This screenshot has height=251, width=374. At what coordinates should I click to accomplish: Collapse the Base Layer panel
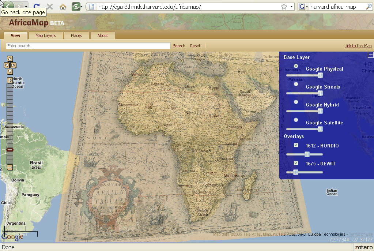[x=370, y=55]
